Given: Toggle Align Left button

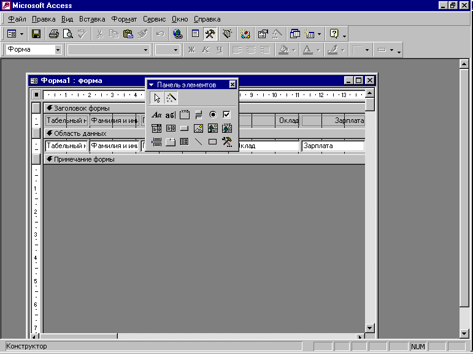Looking at the screenshot, I should click(237, 50).
